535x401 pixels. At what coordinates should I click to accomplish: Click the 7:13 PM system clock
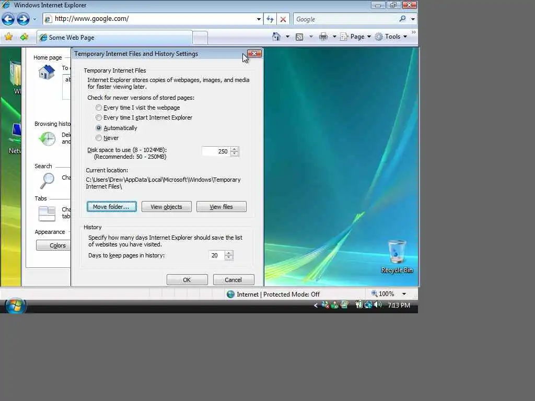399,305
